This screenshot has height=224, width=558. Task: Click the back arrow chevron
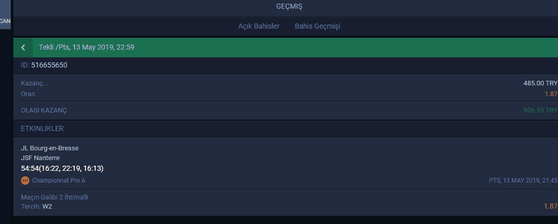tap(23, 48)
